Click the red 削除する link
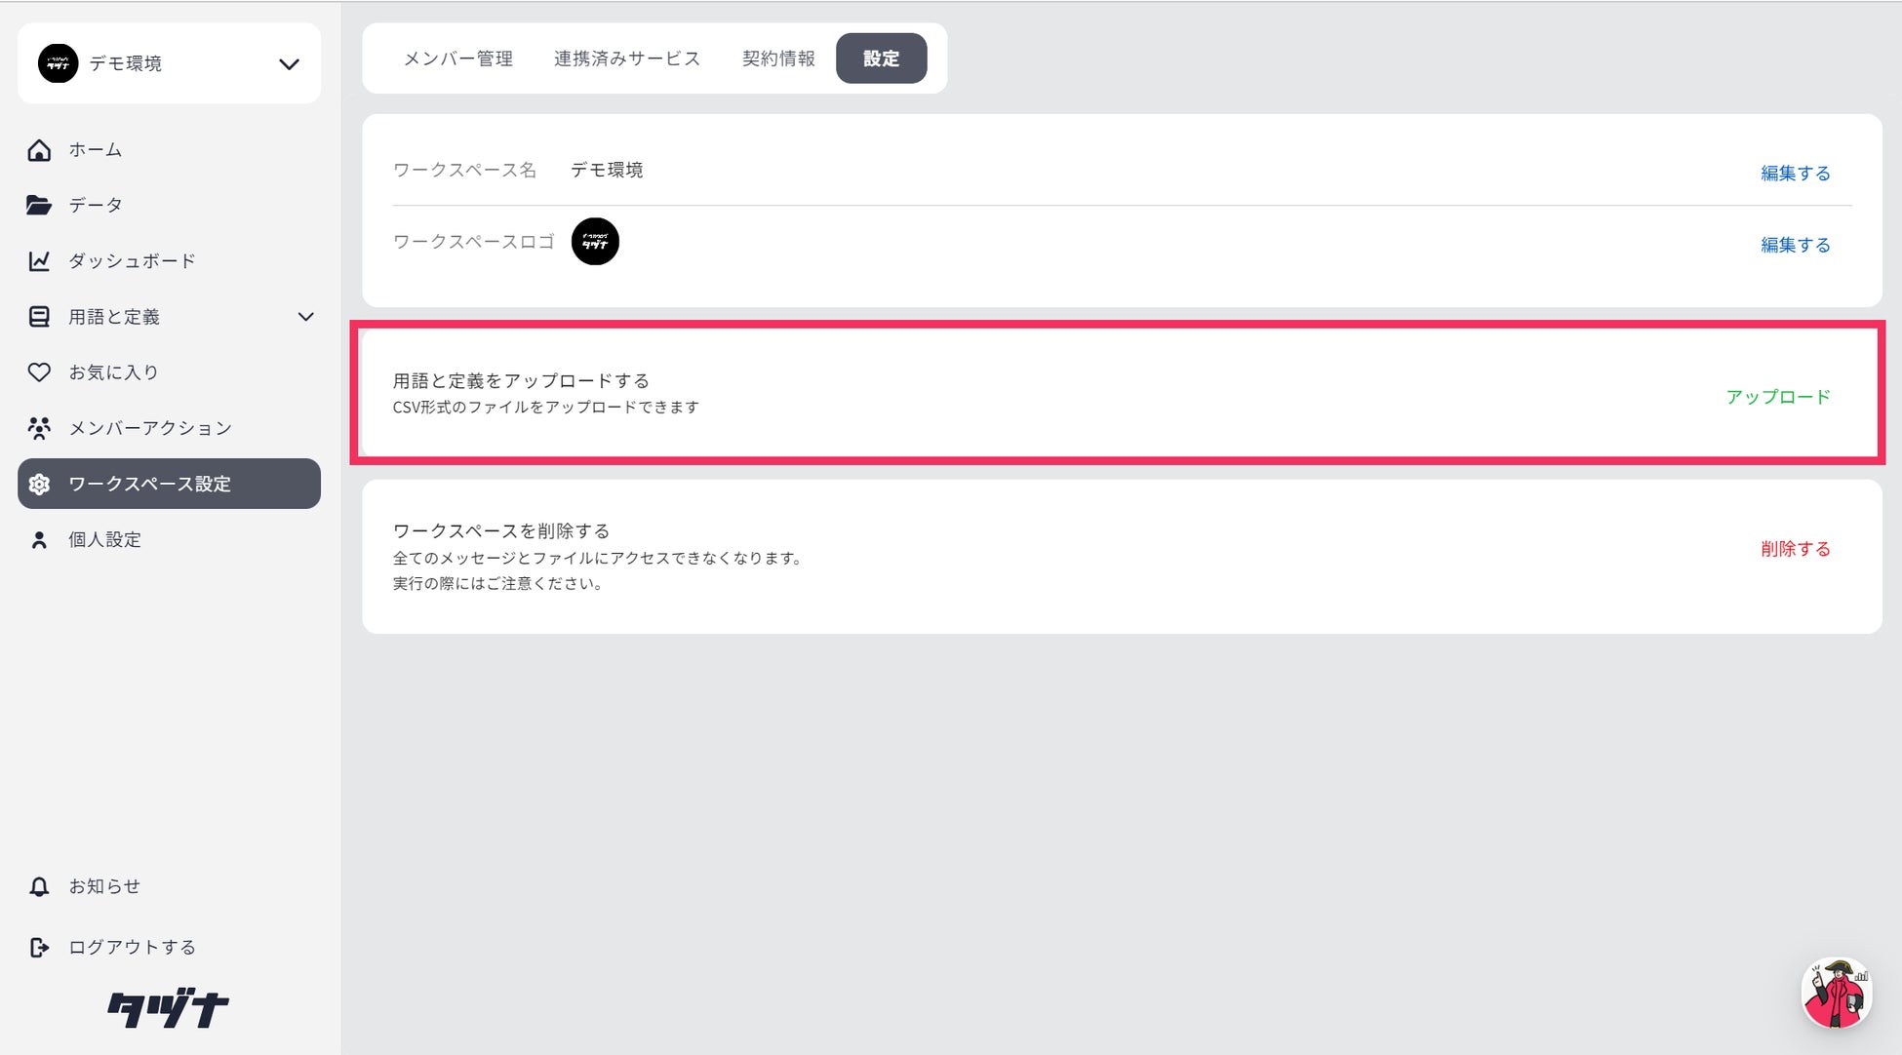Viewport: 1902px width, 1055px height. [1795, 549]
